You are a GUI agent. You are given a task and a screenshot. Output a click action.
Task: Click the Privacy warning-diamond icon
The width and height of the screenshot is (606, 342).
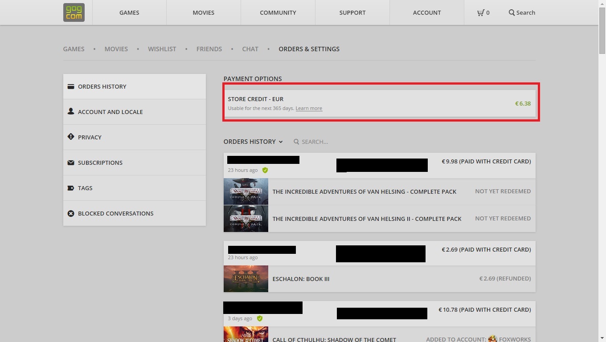[71, 137]
